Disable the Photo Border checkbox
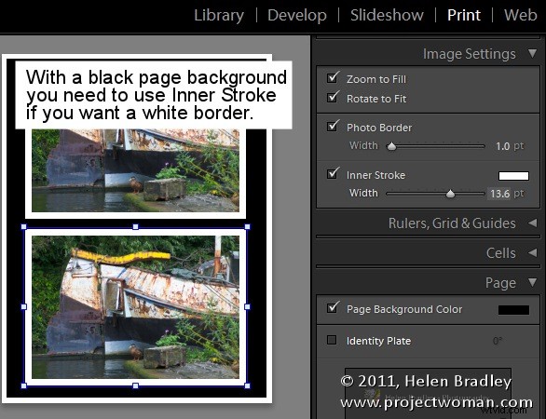 pyautogui.click(x=333, y=126)
